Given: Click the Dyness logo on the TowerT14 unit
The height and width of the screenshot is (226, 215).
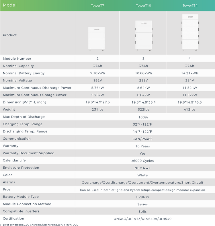Looking at the screenshot, I should pyautogui.click(x=190, y=17).
